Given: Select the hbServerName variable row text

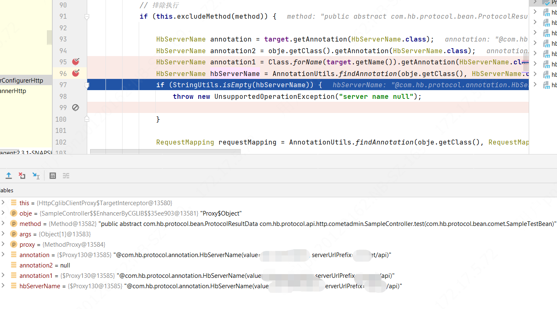Looking at the screenshot, I should 211,286.
